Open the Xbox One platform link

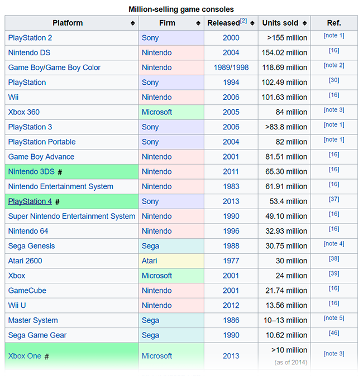pyautogui.click(x=25, y=356)
